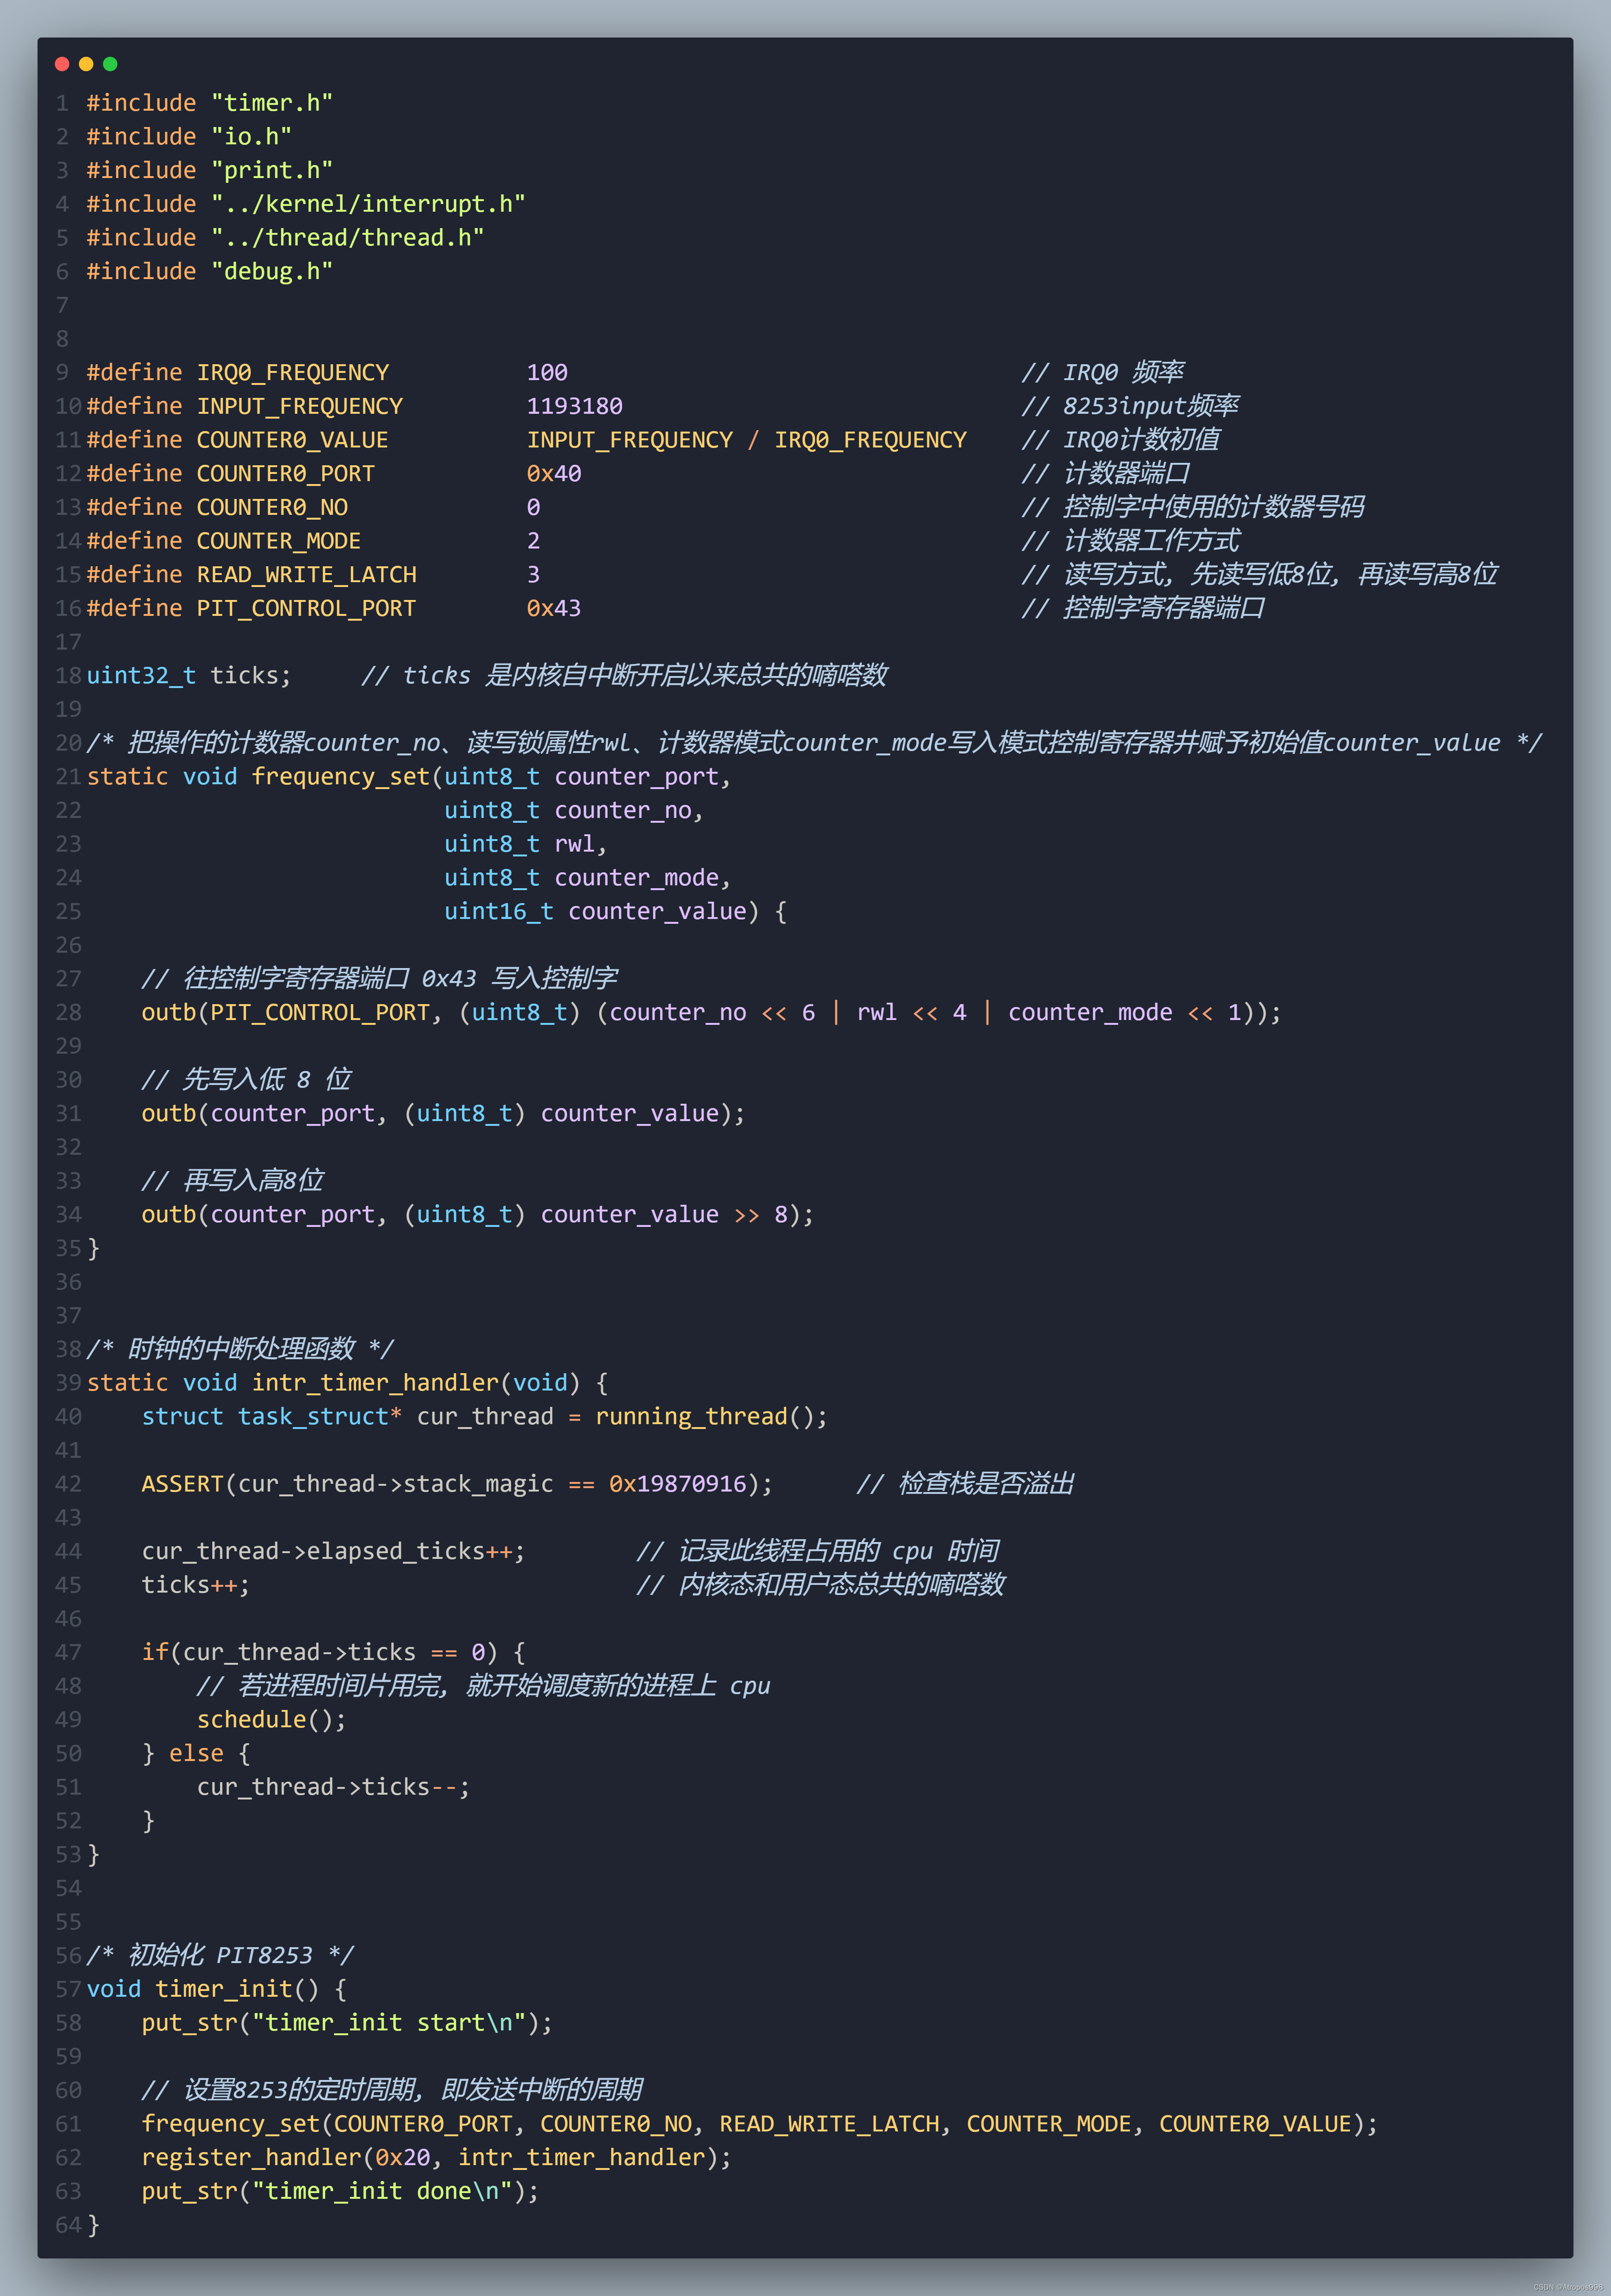Screen dimensions: 1611x2296
Task: Click the comment "先写入低 8 位"
Action: tap(266, 1080)
